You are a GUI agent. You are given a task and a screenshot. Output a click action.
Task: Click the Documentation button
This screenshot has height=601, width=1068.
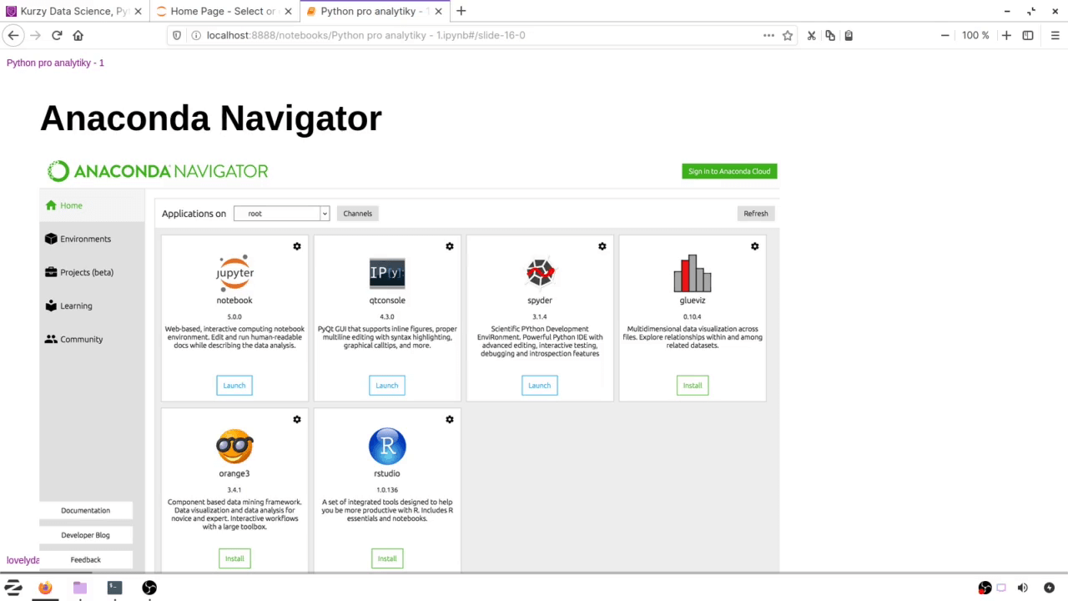pyautogui.click(x=86, y=510)
